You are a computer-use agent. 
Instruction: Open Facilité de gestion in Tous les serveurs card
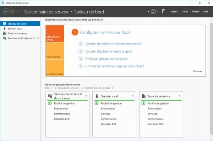(158, 103)
